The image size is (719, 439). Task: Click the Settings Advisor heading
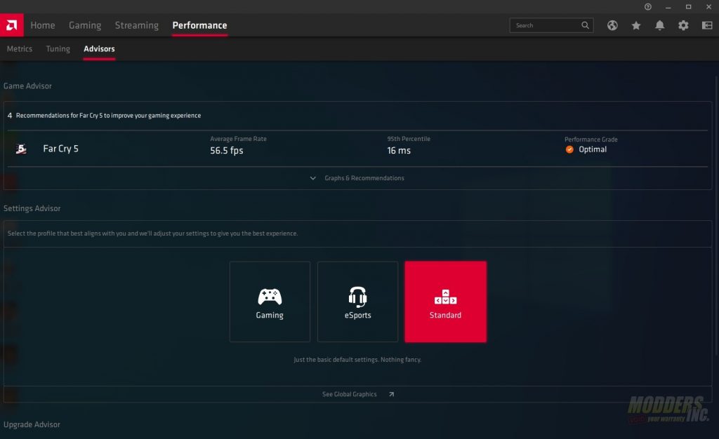(x=32, y=208)
